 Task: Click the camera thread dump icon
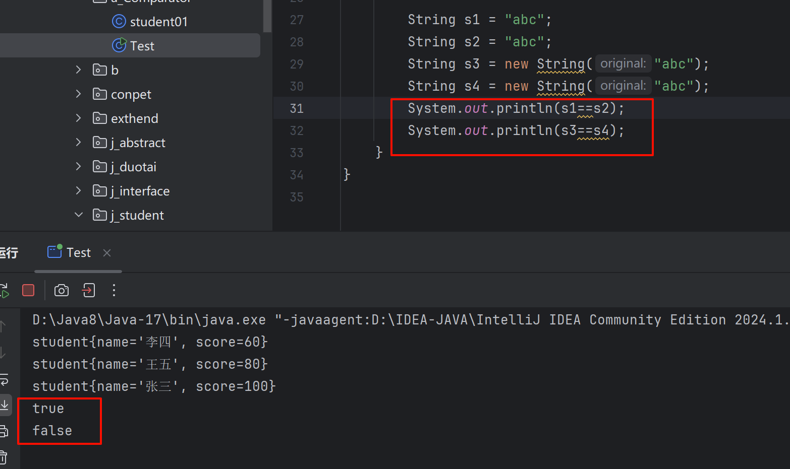tap(62, 290)
